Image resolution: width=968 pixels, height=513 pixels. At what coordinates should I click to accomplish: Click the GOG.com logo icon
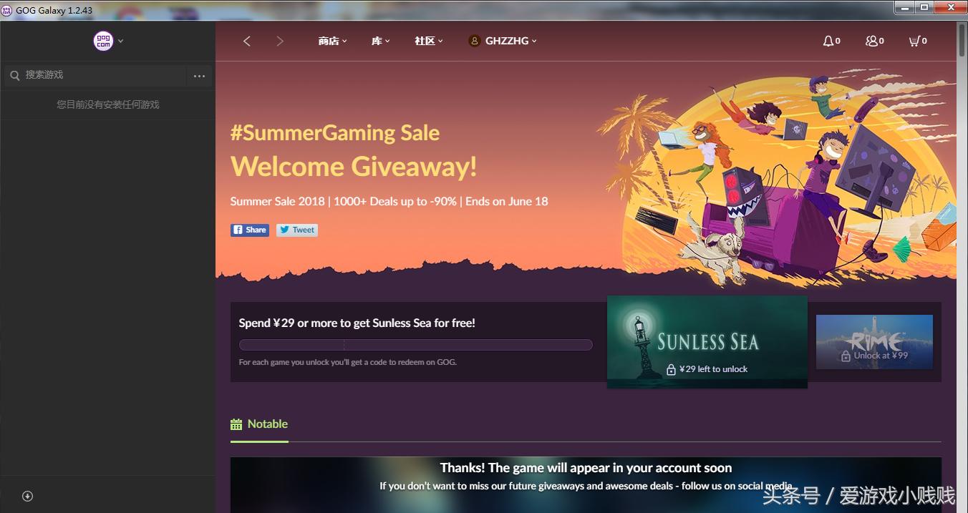103,41
